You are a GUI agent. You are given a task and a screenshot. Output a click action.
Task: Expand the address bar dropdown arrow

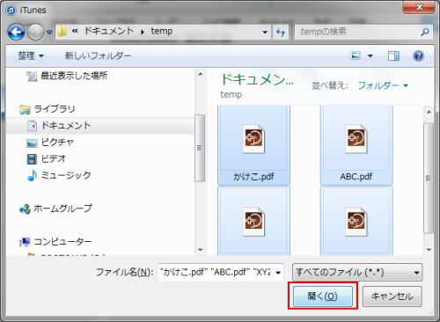pyautogui.click(x=265, y=32)
